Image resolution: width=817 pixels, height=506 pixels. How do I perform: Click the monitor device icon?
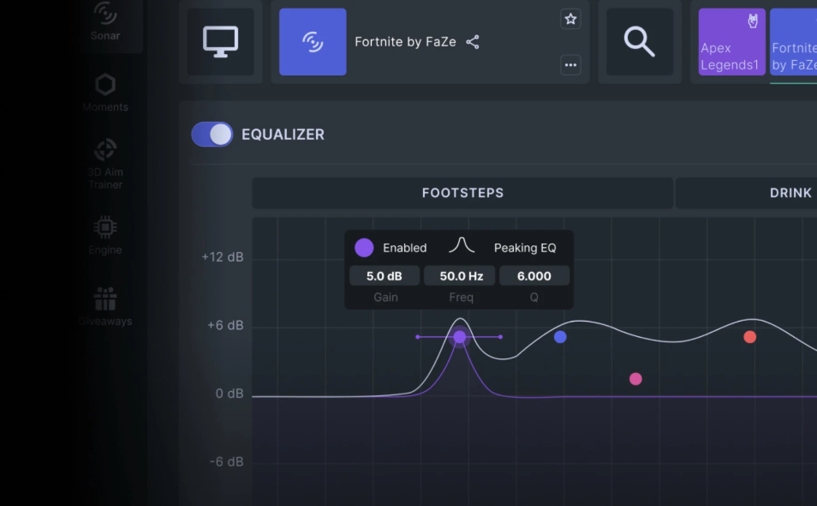(221, 42)
